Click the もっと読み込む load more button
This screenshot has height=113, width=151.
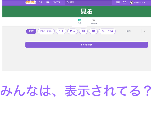click(x=87, y=45)
